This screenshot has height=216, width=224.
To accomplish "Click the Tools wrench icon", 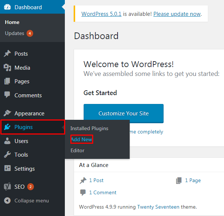I will [7, 154].
